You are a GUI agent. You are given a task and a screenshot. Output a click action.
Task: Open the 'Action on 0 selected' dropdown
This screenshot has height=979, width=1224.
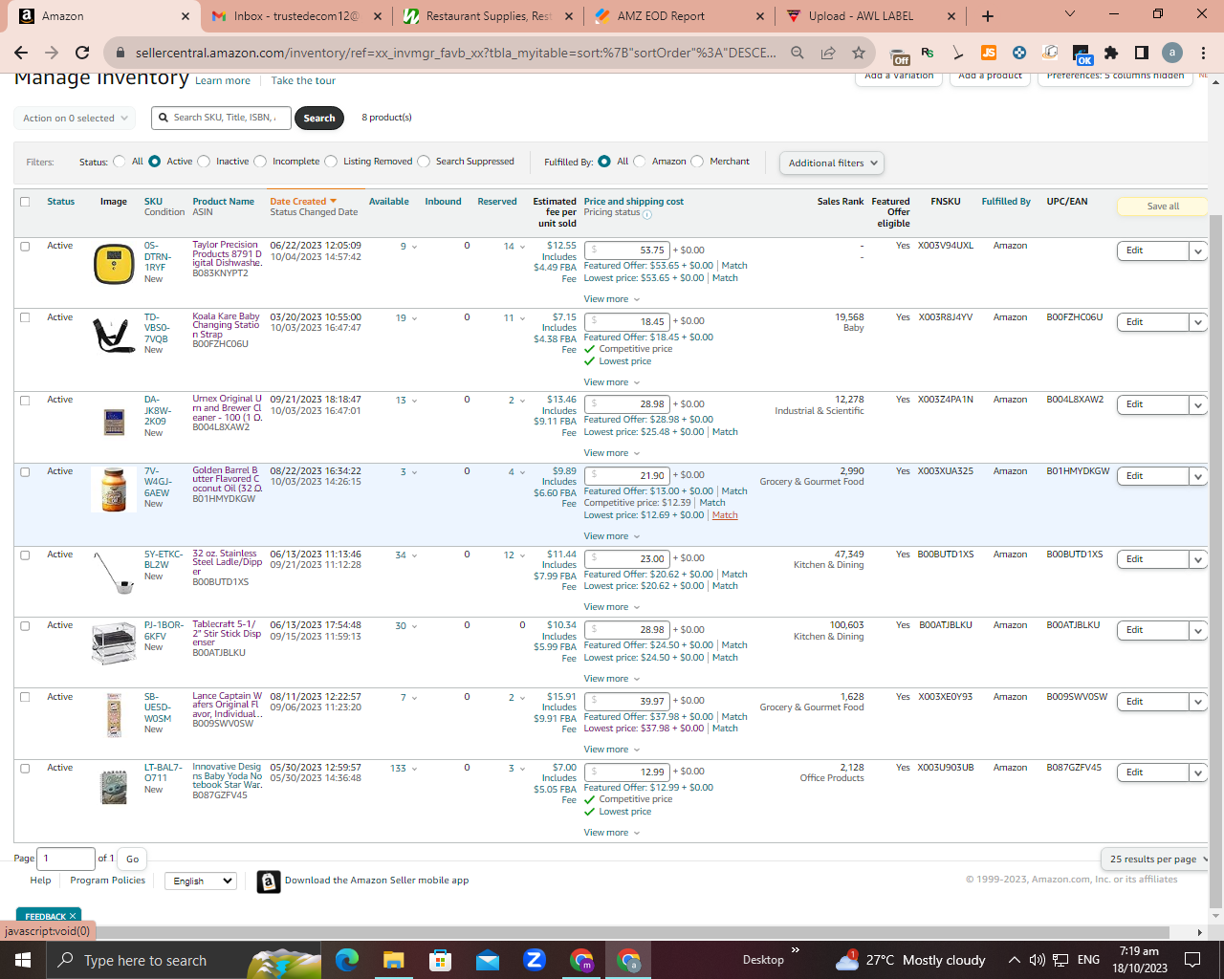(x=75, y=118)
